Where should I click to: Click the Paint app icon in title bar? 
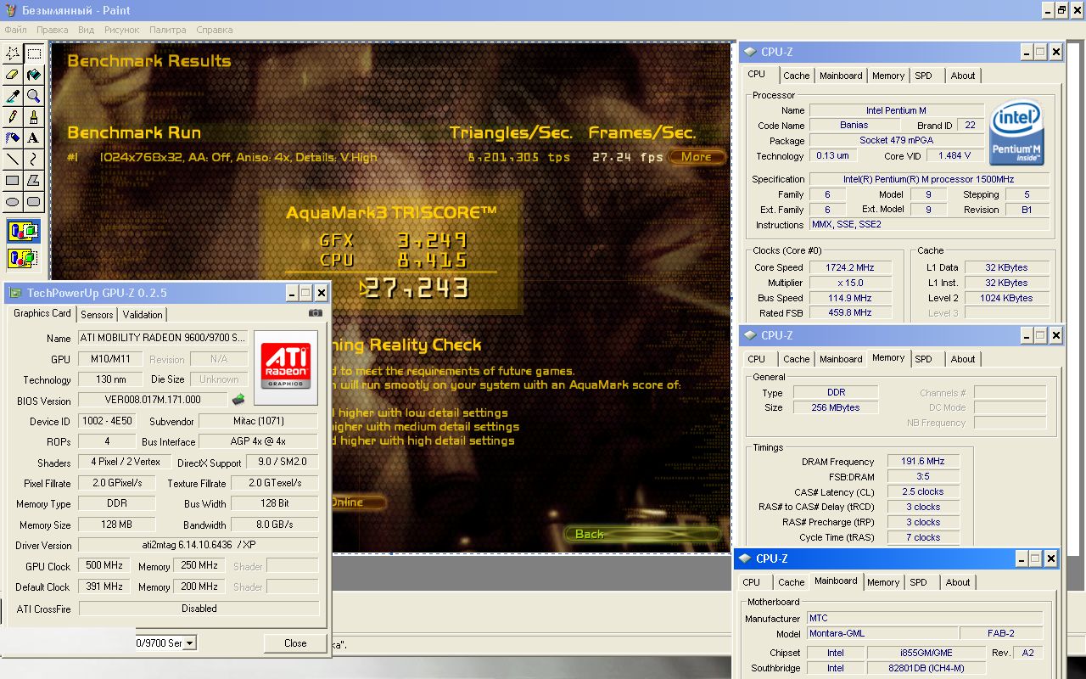11,10
